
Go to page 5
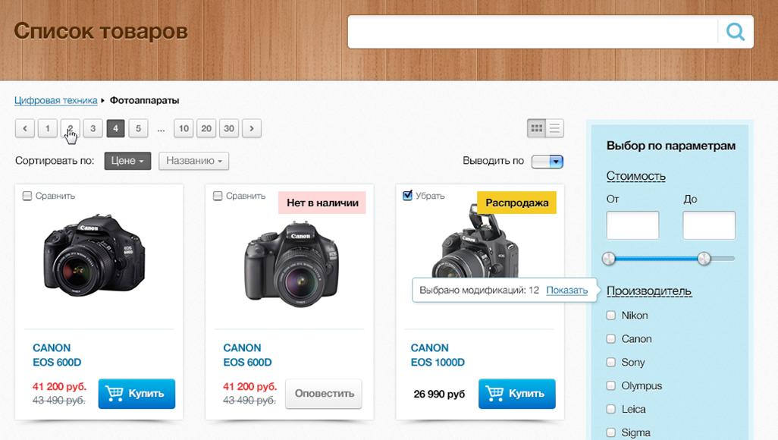click(139, 129)
